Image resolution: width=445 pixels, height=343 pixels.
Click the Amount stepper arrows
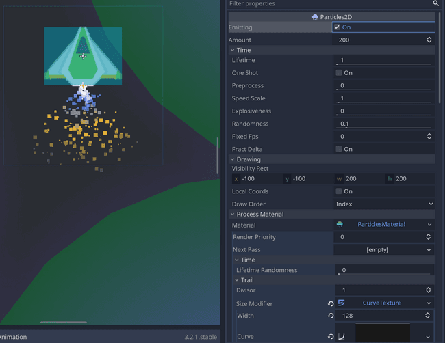pyautogui.click(x=429, y=40)
